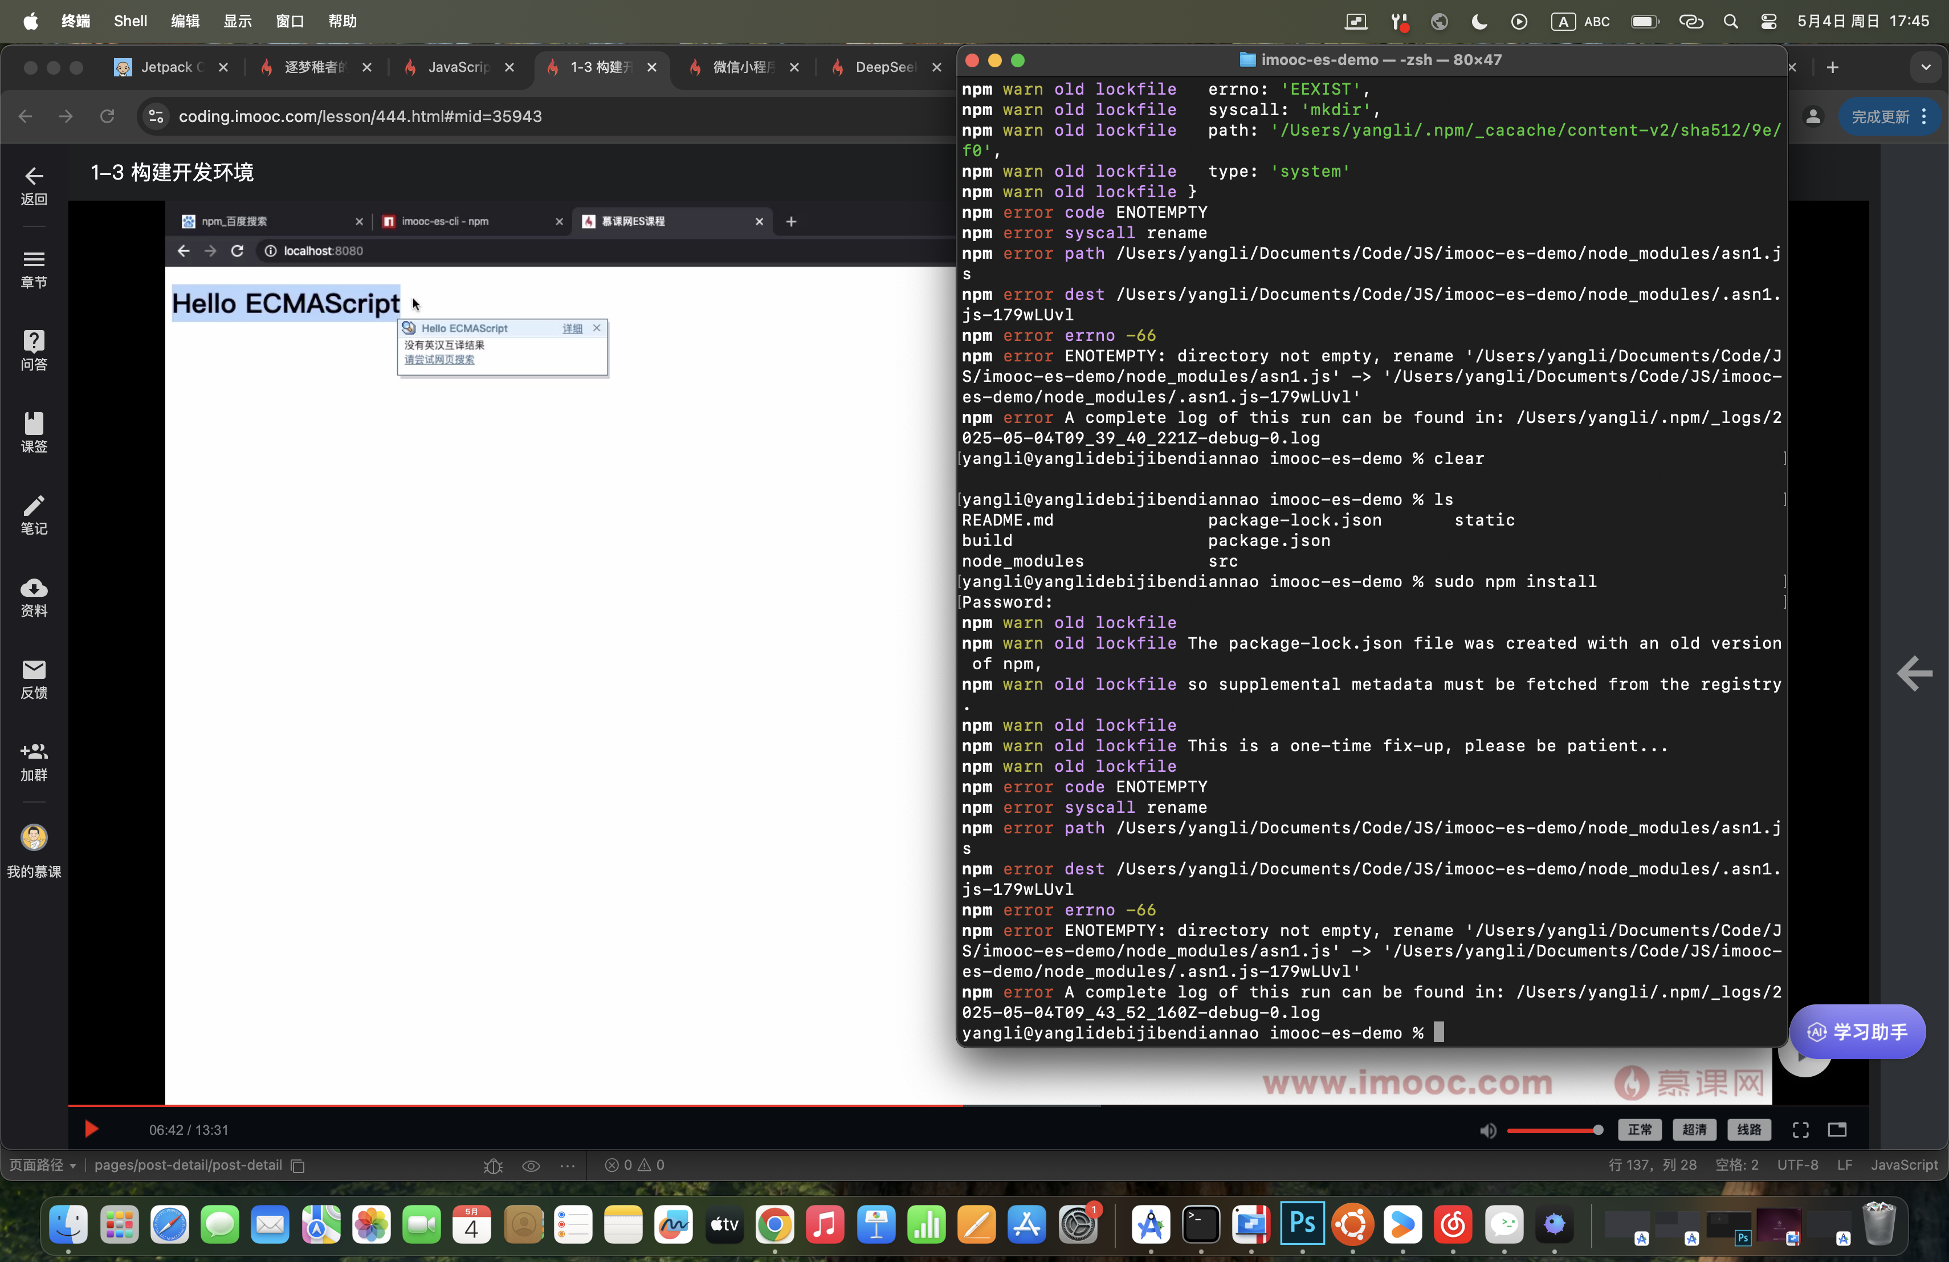Switch the ABC input source

pos(1580,21)
